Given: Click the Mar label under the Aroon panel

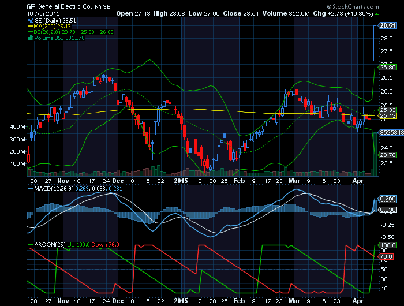Looking at the screenshot, I should [294, 301].
